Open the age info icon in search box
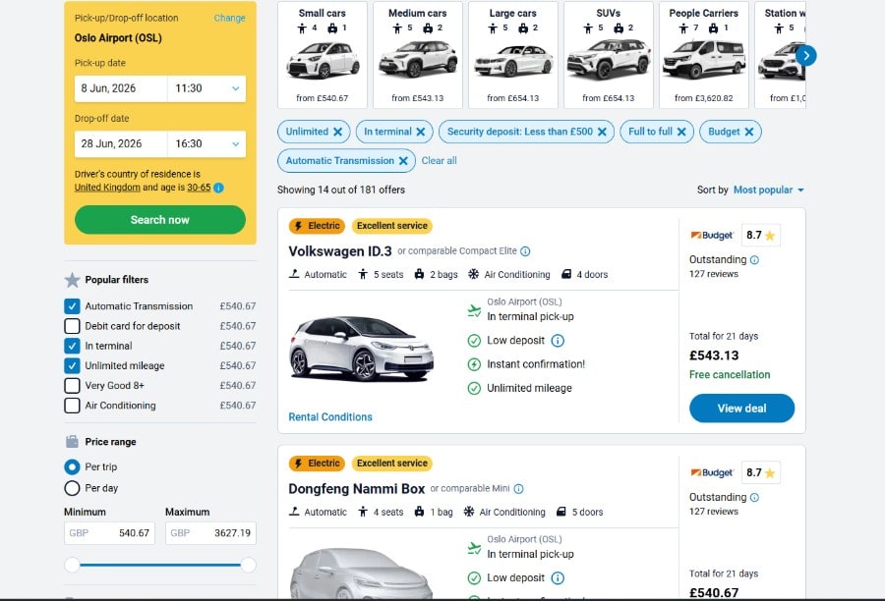The image size is (885, 601). (219, 188)
